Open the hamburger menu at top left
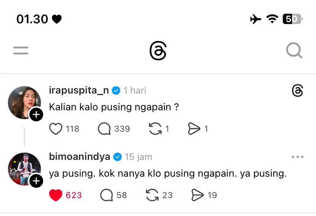This screenshot has width=316, height=216. pos(21,50)
